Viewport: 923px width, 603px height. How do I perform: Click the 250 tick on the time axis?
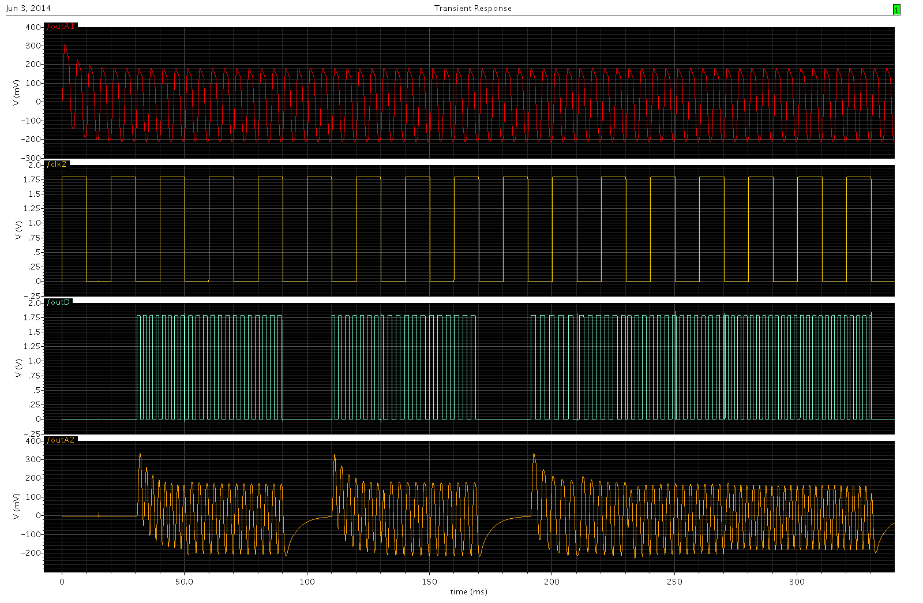[674, 582]
